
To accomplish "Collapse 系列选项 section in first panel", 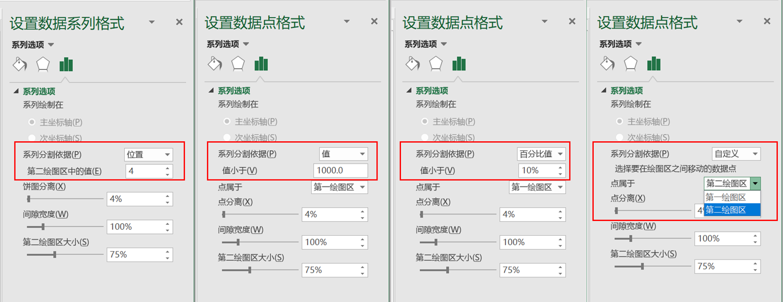I will click(16, 91).
